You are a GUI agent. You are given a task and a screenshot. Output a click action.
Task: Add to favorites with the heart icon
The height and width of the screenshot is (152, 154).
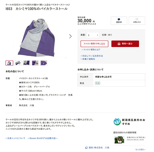(x=137, y=19)
